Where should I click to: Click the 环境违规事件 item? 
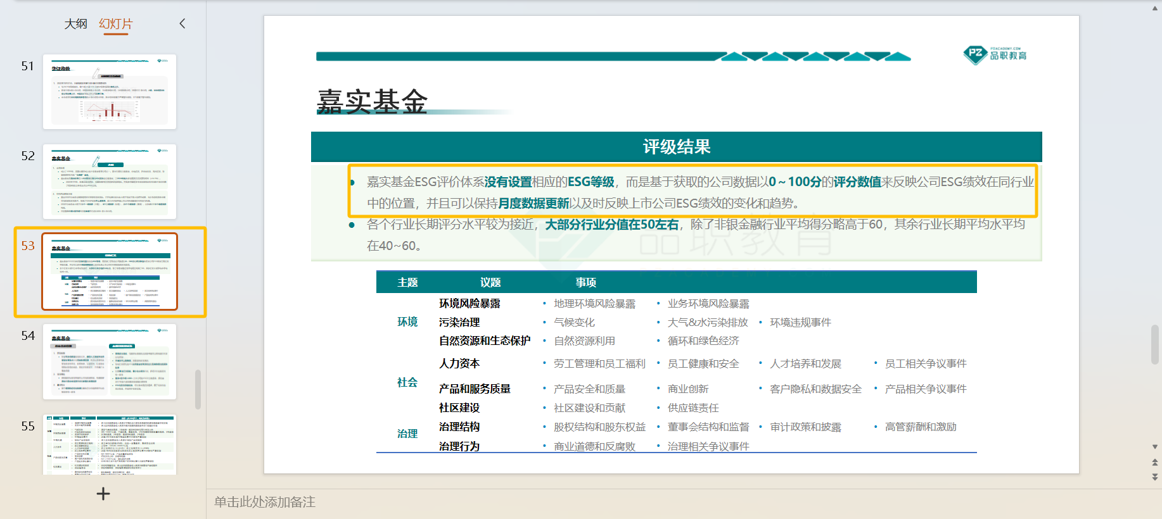(800, 323)
